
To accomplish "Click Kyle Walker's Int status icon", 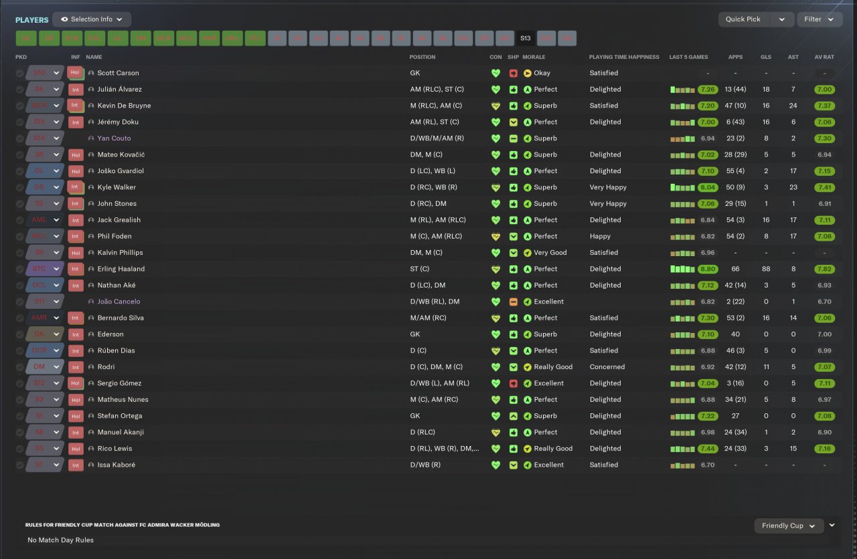I will [x=76, y=187].
